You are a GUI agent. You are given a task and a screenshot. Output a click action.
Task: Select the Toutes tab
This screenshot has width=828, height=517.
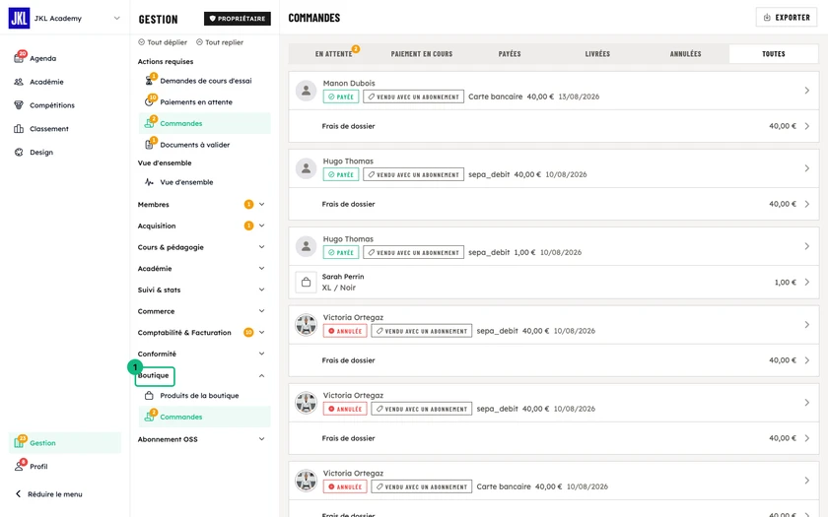coord(774,54)
